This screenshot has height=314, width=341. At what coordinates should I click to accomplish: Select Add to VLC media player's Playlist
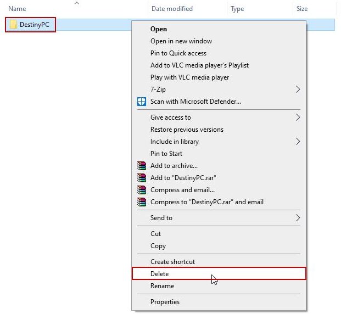[219, 65]
